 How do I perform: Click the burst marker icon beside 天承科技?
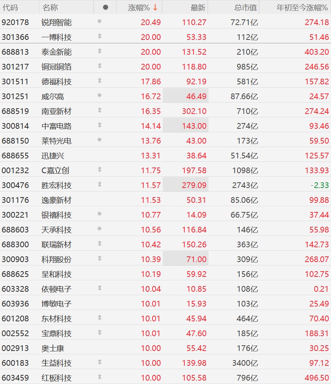pyautogui.click(x=99, y=229)
